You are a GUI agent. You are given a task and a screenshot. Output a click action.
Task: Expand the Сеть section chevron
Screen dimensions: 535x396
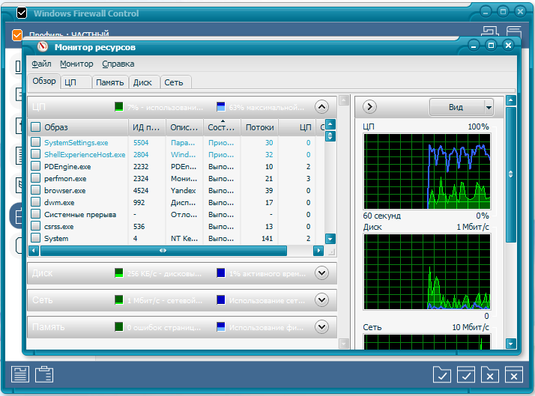point(322,300)
